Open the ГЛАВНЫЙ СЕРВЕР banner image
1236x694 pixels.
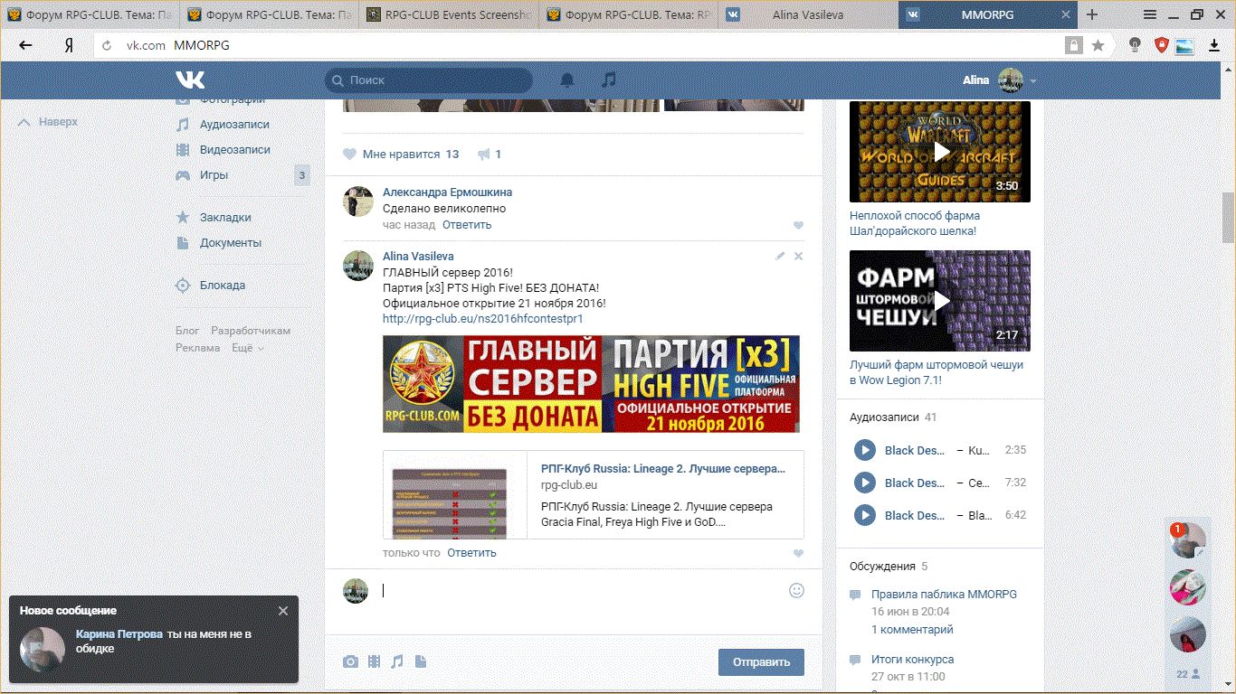[591, 384]
